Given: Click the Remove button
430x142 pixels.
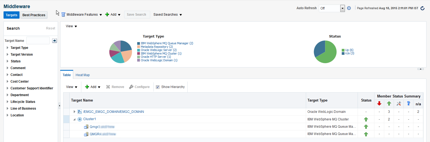Looking at the screenshot, I should 115,87.
